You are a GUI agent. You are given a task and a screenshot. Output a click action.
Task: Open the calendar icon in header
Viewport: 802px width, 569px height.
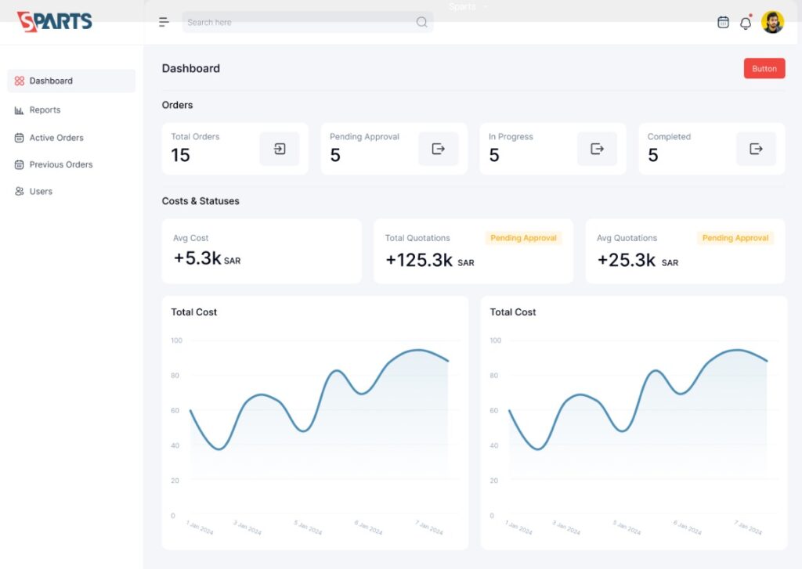723,23
